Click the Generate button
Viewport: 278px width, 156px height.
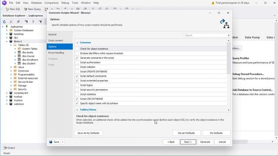click(205, 142)
